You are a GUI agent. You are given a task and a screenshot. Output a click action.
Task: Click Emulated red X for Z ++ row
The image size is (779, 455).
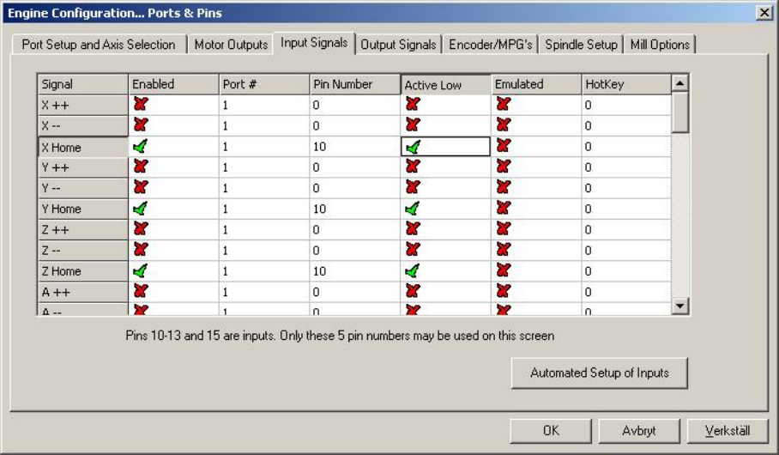[x=504, y=228]
